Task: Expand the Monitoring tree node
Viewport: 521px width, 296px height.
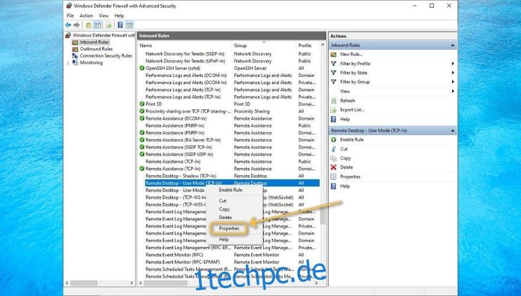Action: coord(68,63)
